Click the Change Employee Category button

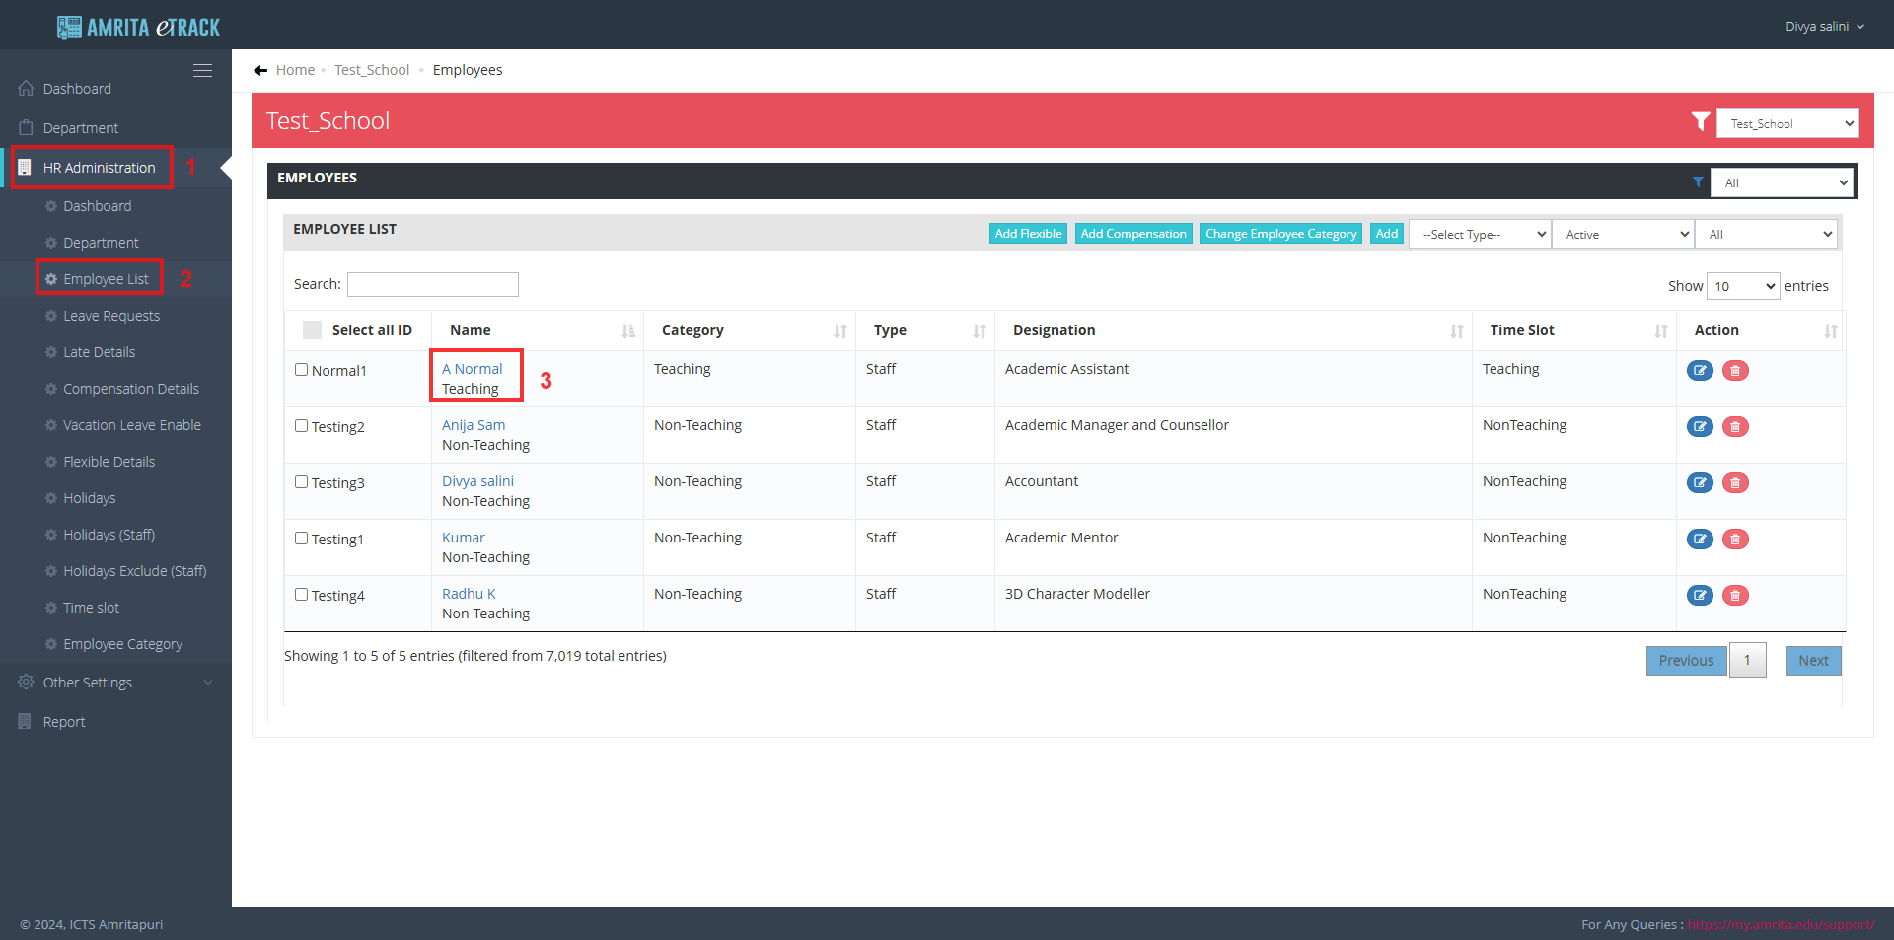click(x=1280, y=234)
